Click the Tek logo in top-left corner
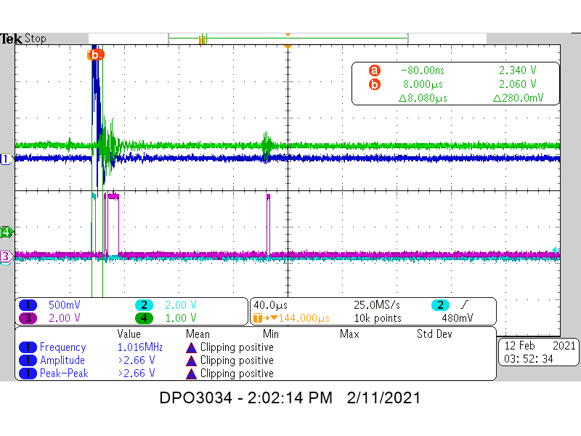 [10, 38]
